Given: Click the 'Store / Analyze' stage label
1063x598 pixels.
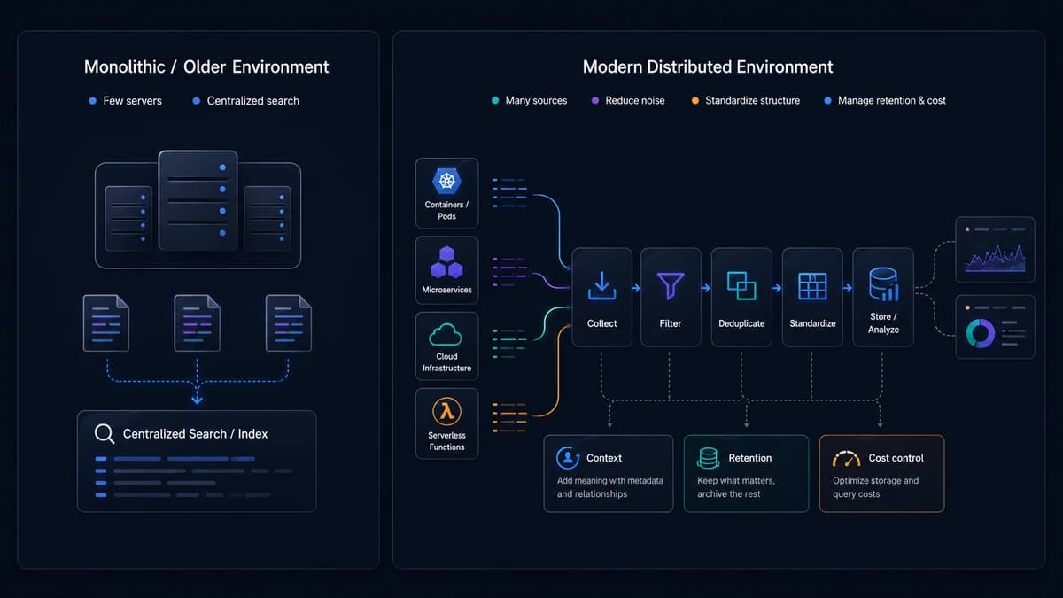Looking at the screenshot, I should click(x=883, y=322).
